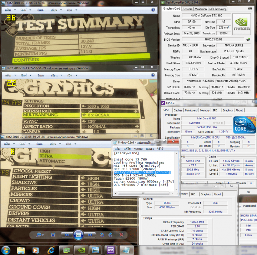257x255 pixels.
Task: Open the Windows Start menu
Action: coord(6,250)
